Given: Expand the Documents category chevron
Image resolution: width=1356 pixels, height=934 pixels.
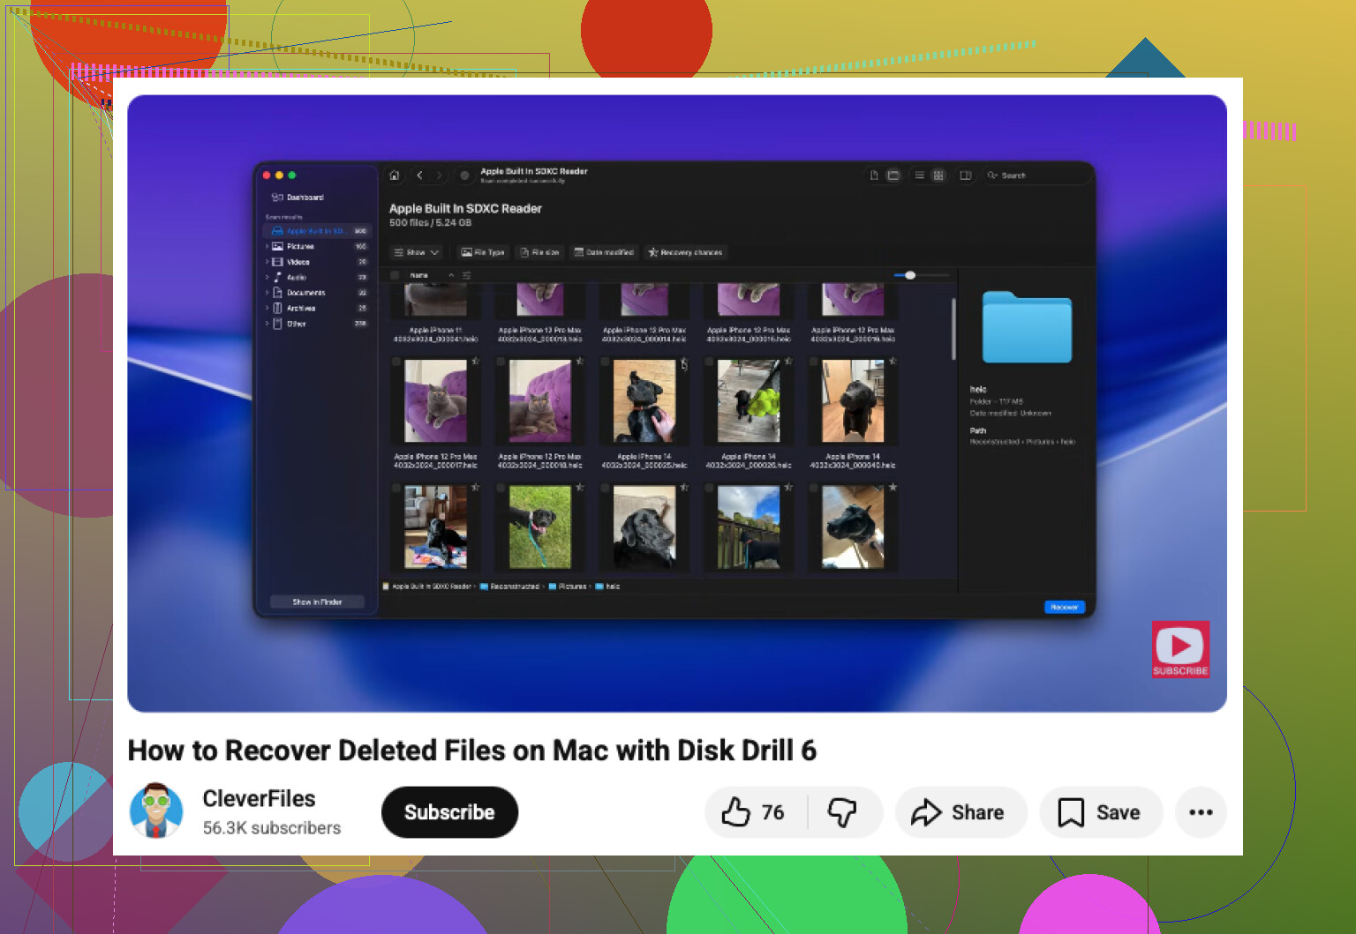Looking at the screenshot, I should (267, 293).
